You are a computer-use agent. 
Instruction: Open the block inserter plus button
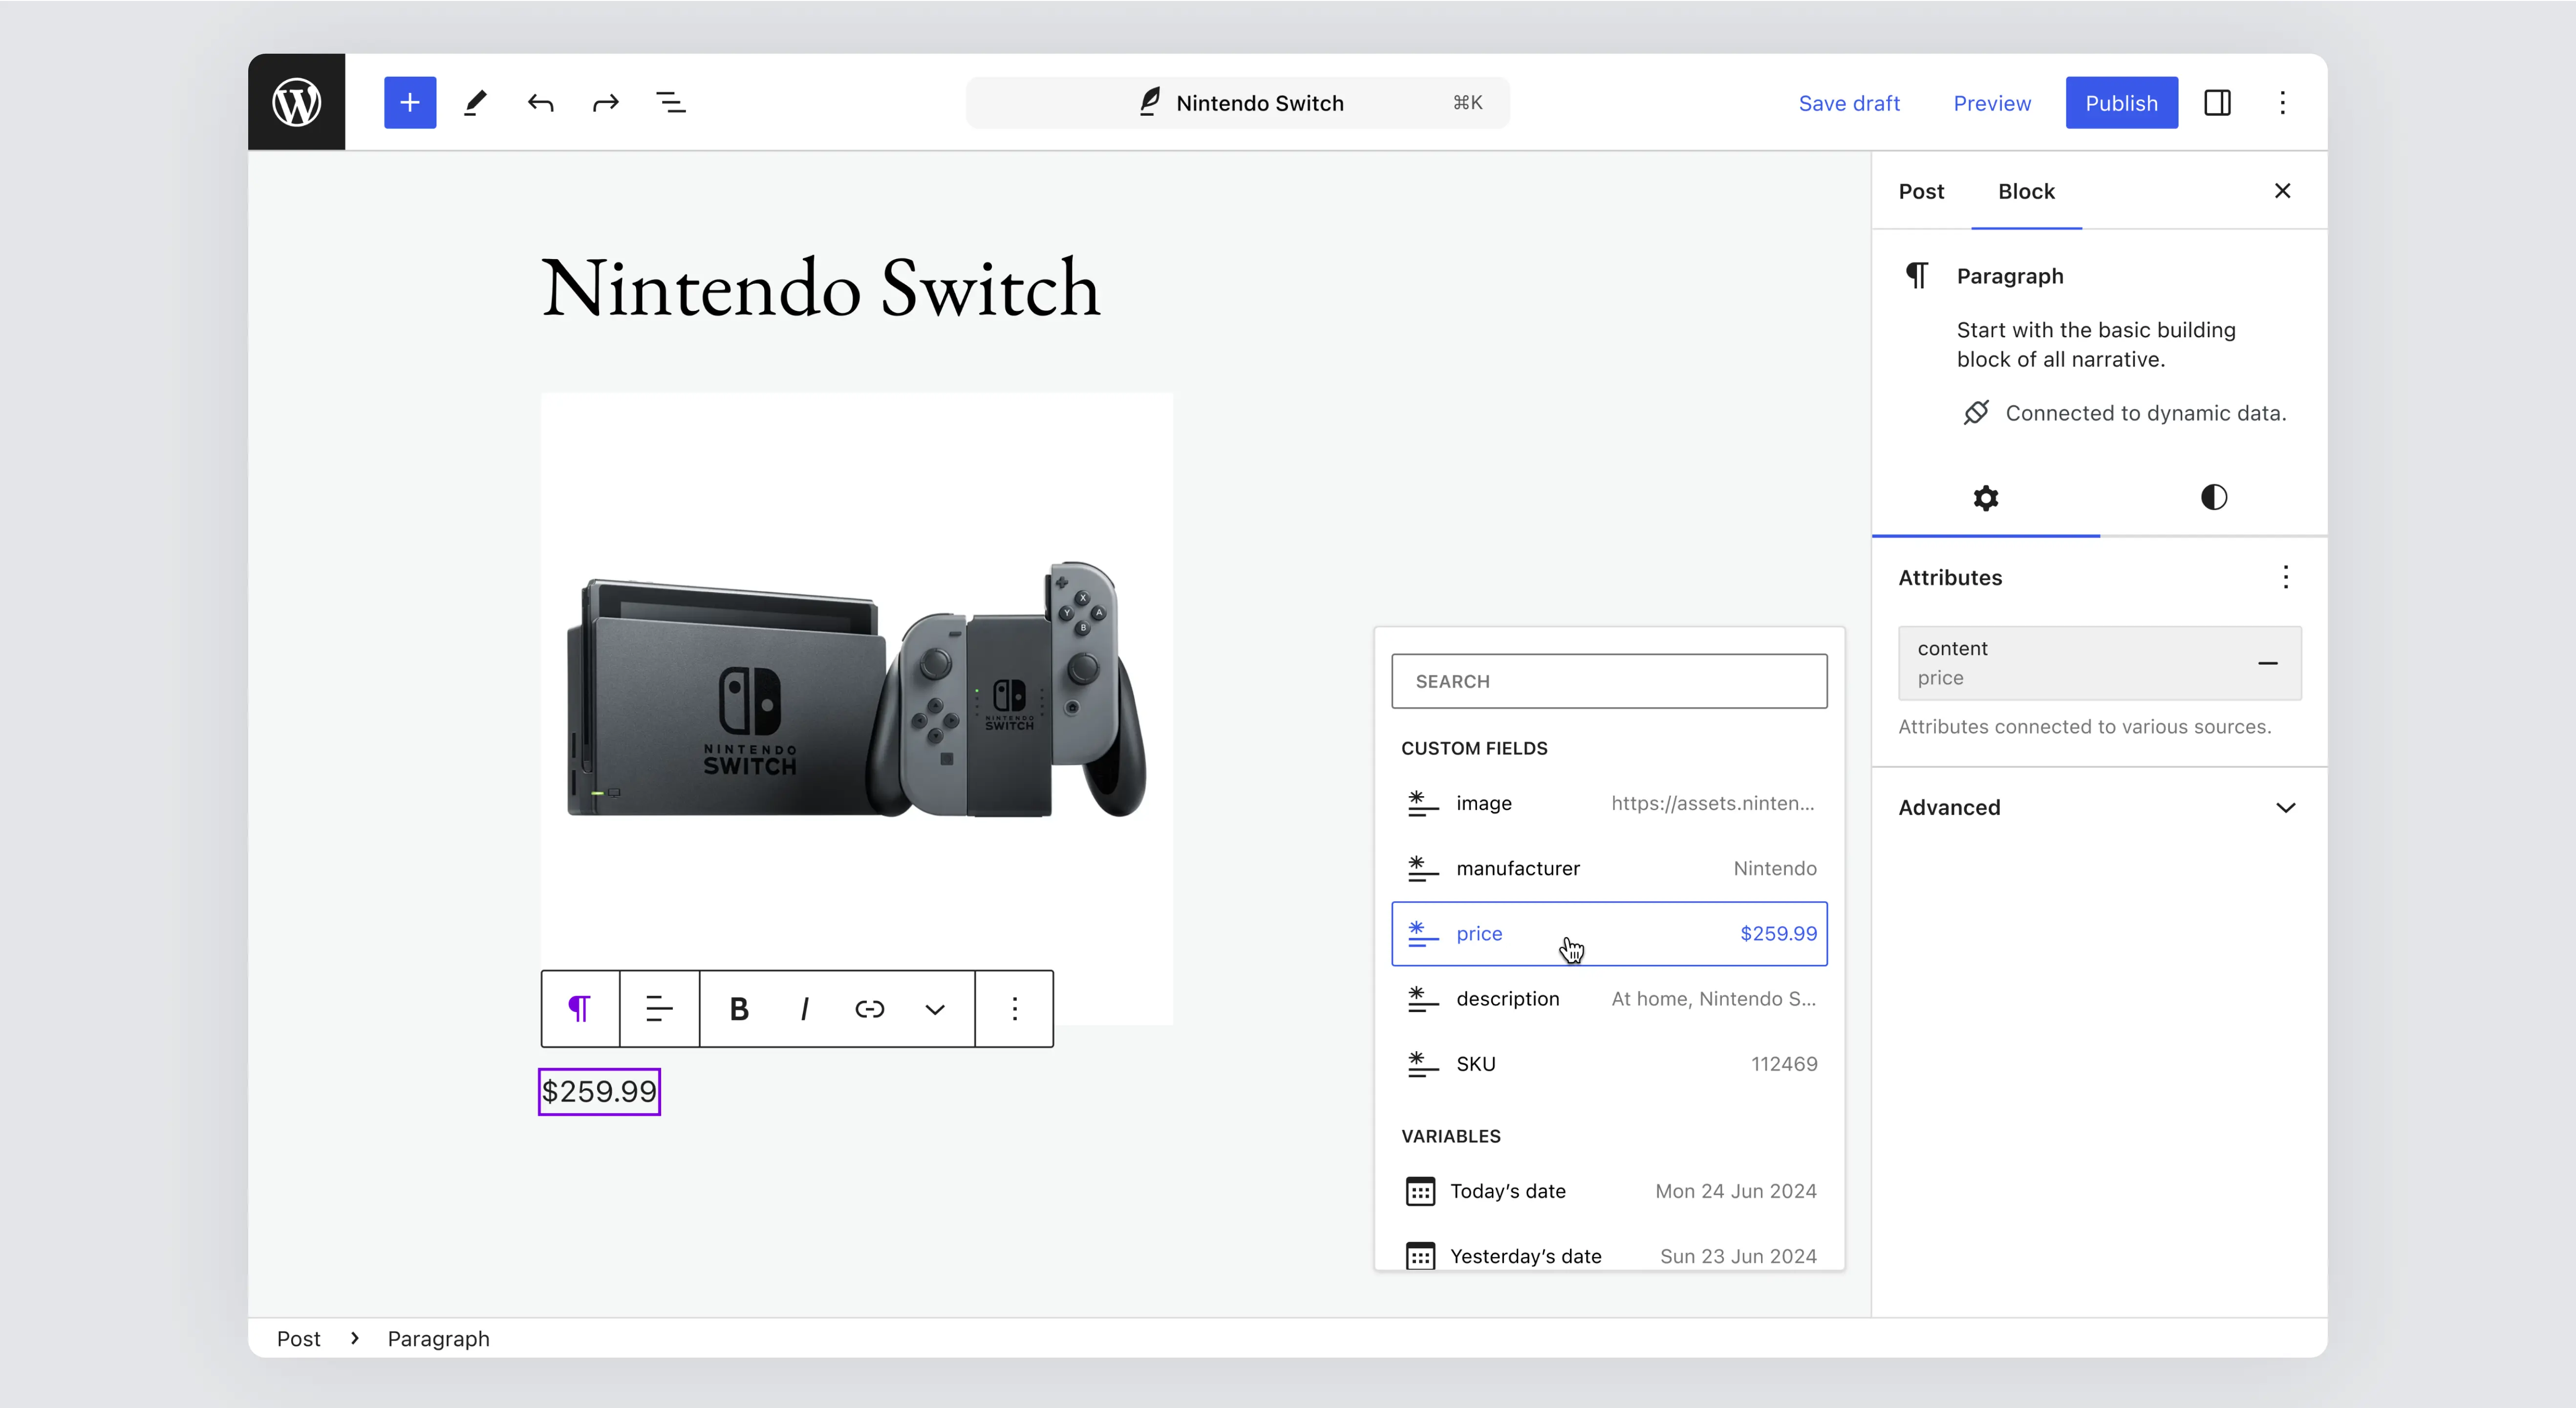pyautogui.click(x=410, y=102)
